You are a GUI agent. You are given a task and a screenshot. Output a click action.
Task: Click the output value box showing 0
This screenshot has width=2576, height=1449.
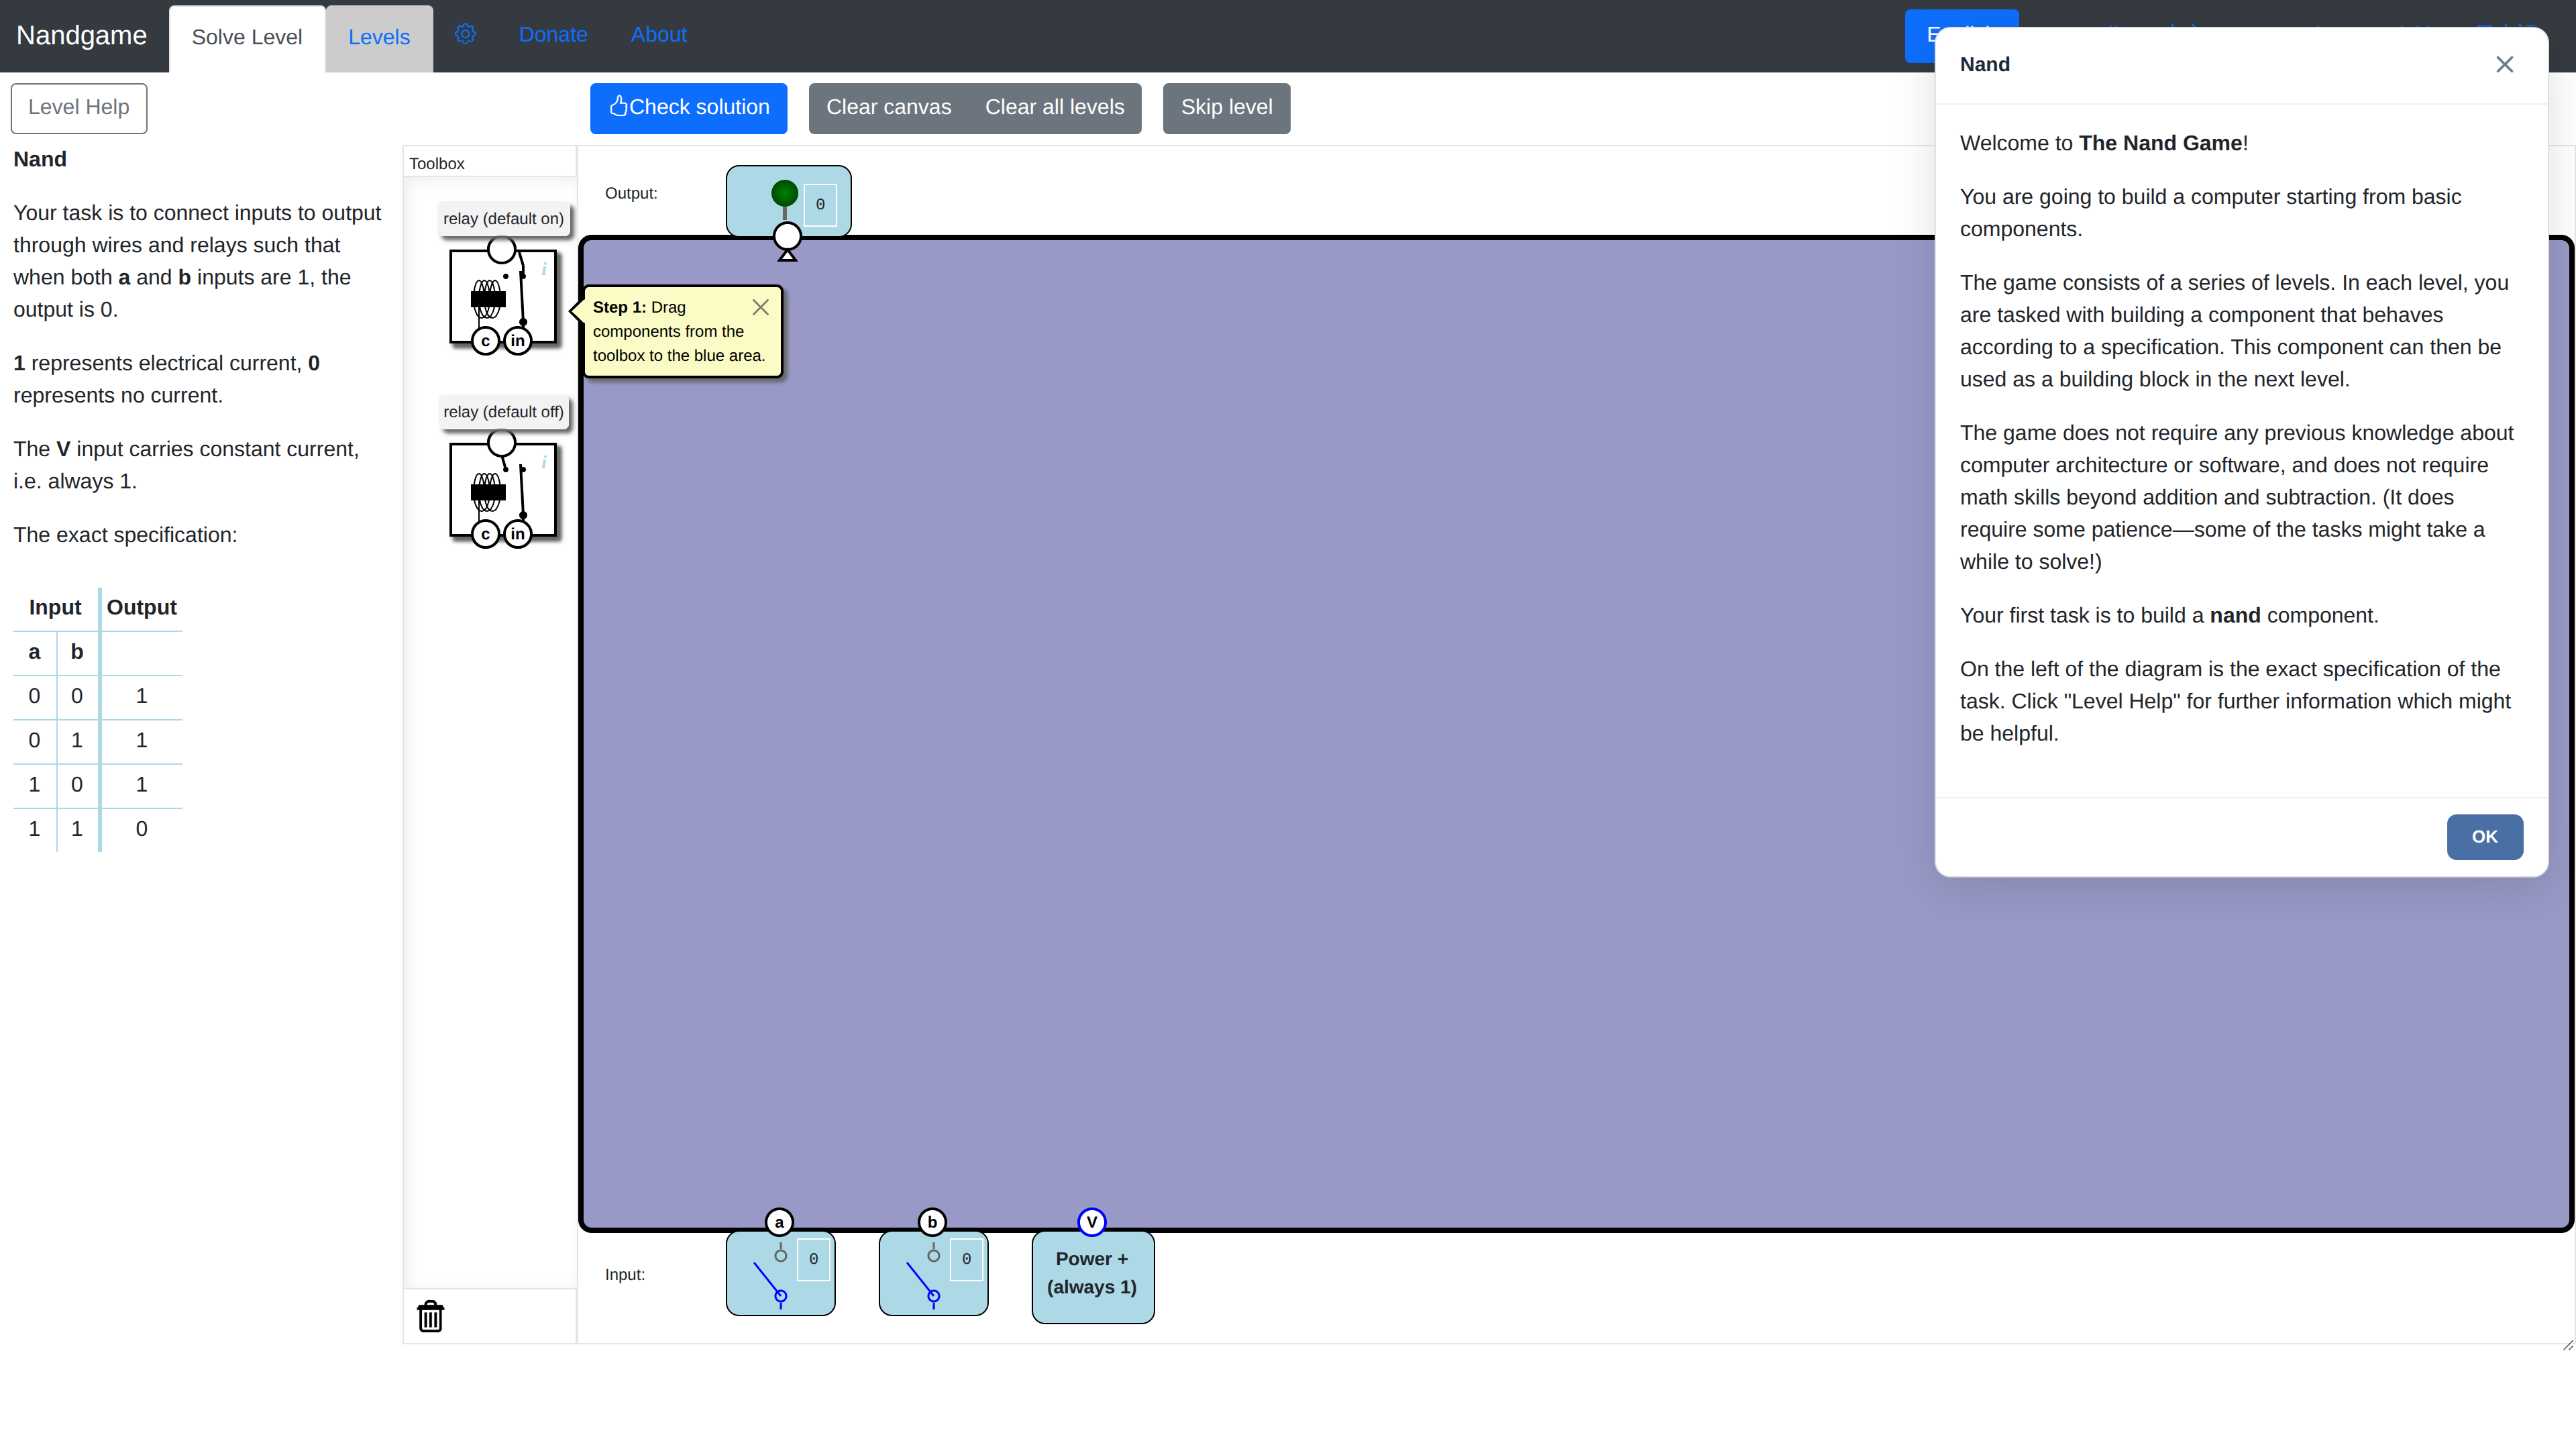click(821, 205)
